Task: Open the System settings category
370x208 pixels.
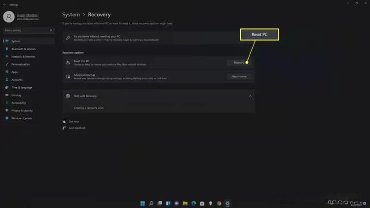Action: (x=29, y=41)
